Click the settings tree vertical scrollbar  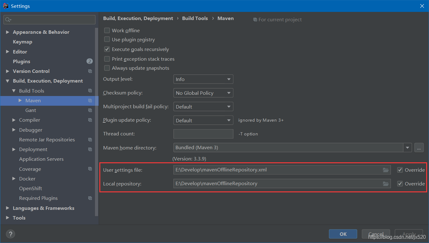pyautogui.click(x=97, y=122)
